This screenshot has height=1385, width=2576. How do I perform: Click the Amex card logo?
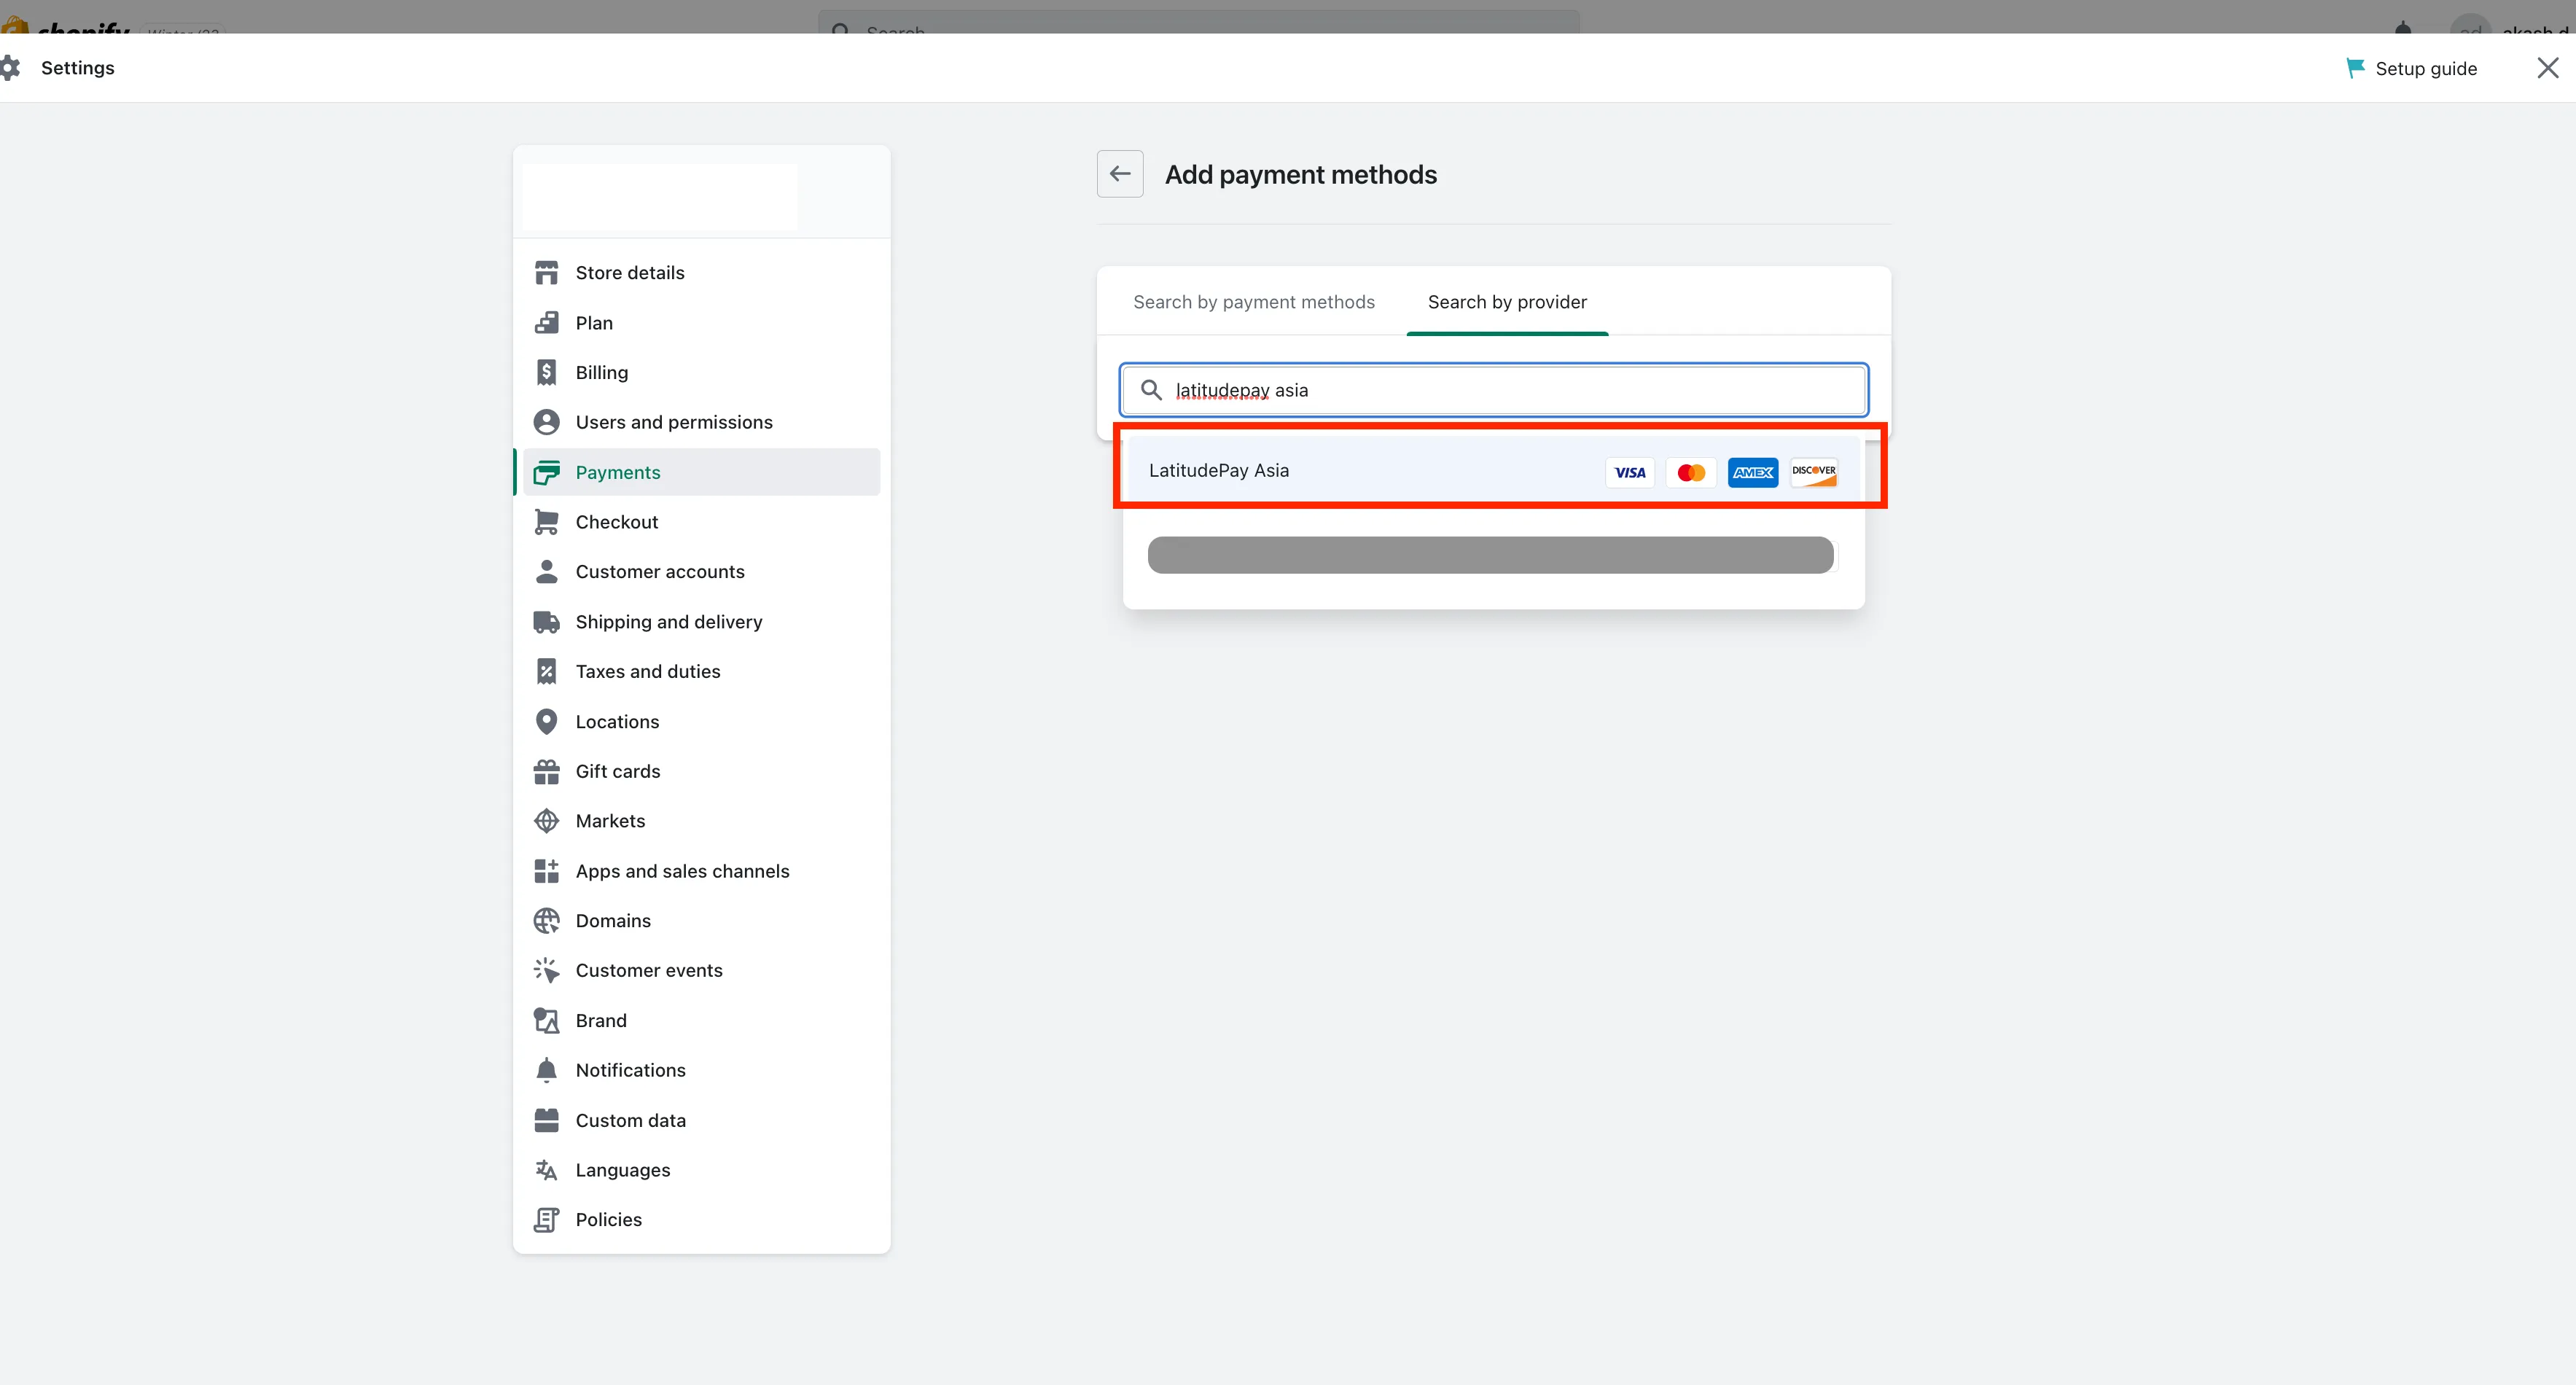(1753, 472)
